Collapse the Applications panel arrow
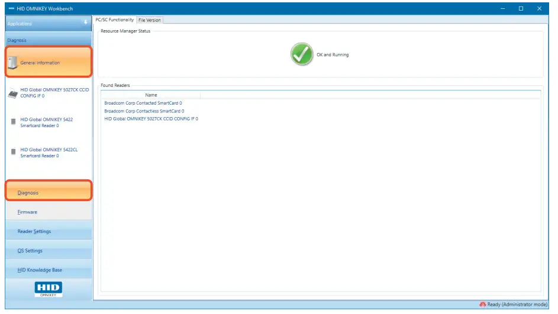Image resolution: width=558 pixels, height=314 pixels. point(85,22)
